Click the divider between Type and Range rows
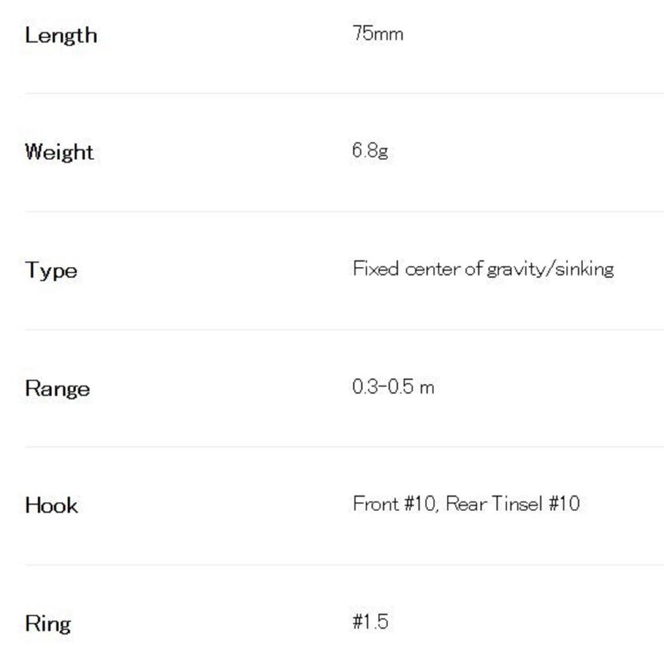Screen dimensions: 664x670 click(344, 330)
